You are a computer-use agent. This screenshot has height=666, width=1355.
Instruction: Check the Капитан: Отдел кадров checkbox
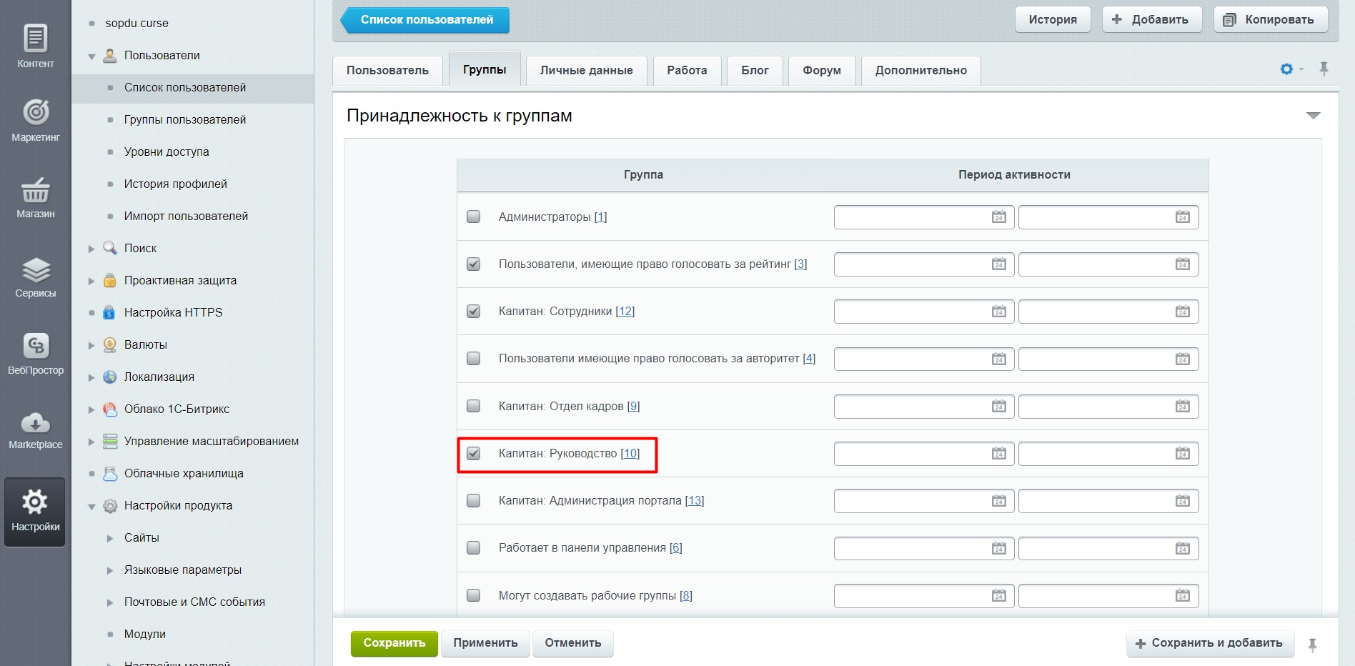473,406
